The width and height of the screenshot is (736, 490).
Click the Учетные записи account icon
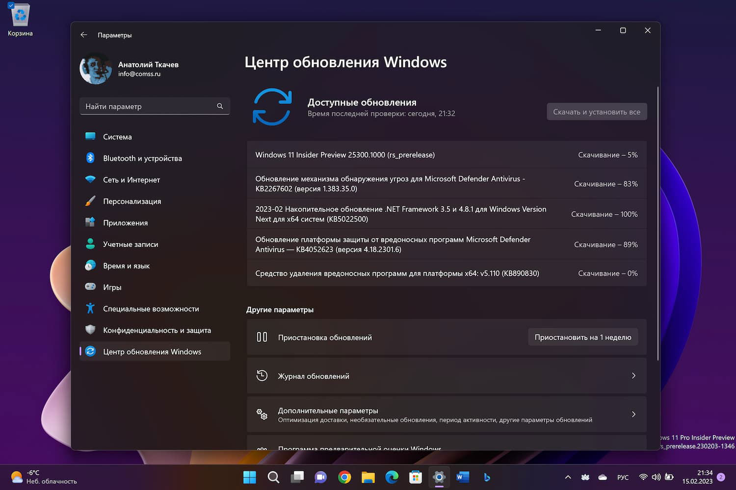pos(90,244)
